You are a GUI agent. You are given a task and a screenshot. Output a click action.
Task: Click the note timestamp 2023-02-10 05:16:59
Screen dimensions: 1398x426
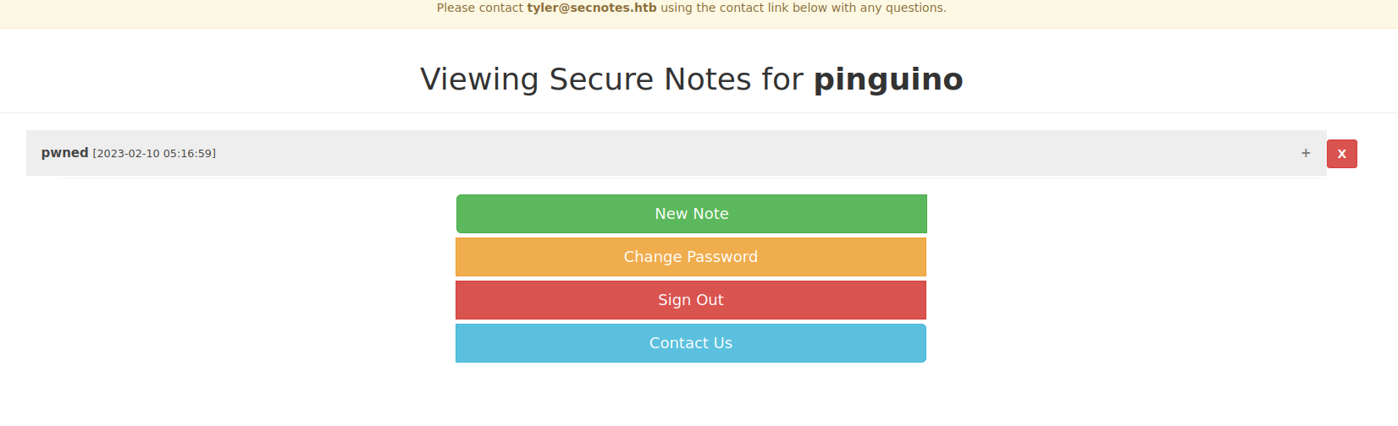154,154
